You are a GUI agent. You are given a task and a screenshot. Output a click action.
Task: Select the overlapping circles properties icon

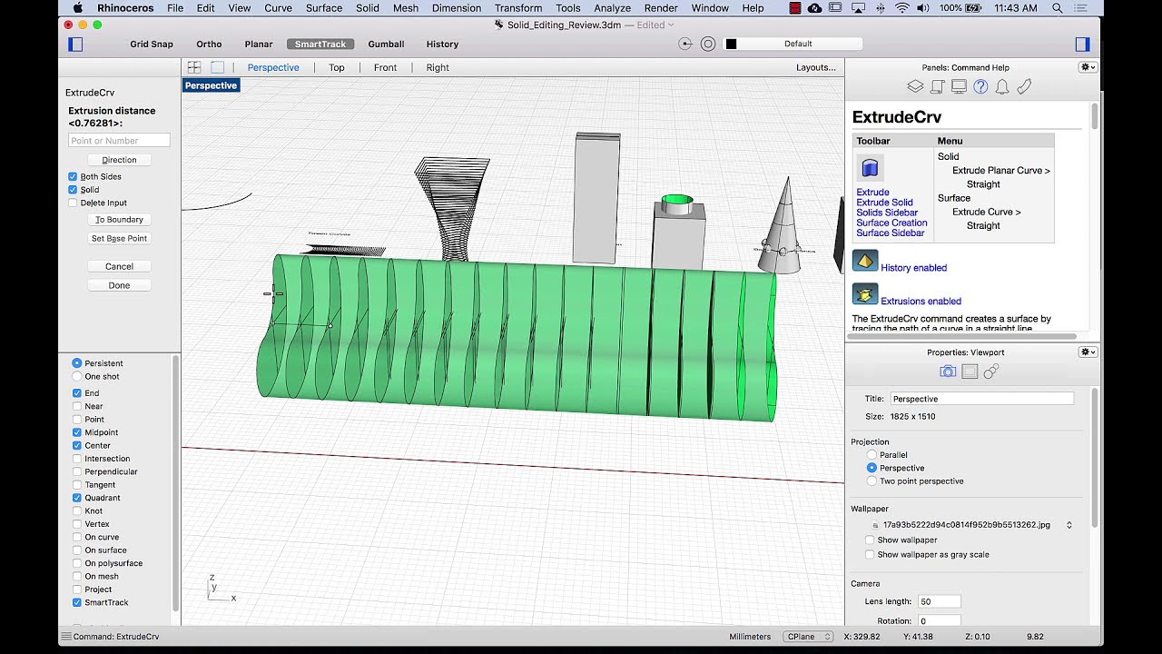991,371
